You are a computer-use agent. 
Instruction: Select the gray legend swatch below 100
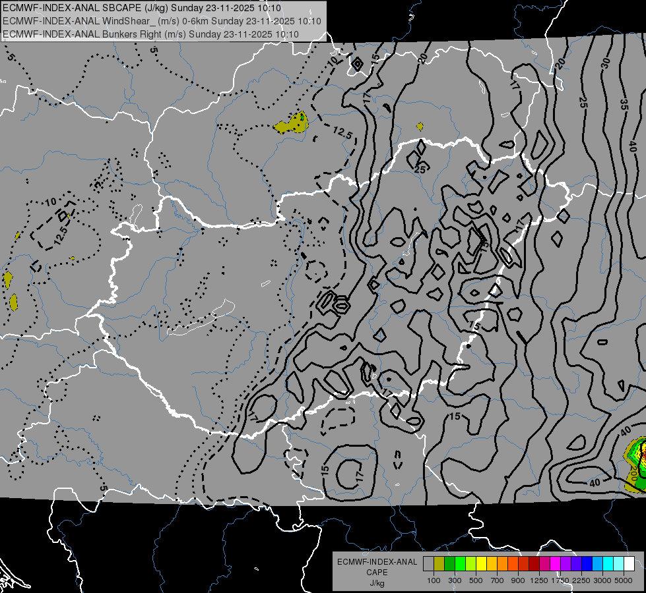[428, 564]
